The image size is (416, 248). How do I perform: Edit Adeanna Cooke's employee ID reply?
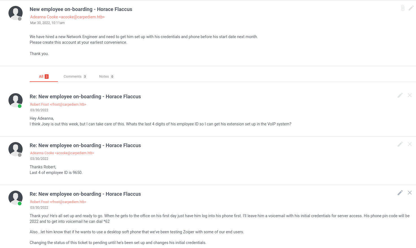coord(400,144)
